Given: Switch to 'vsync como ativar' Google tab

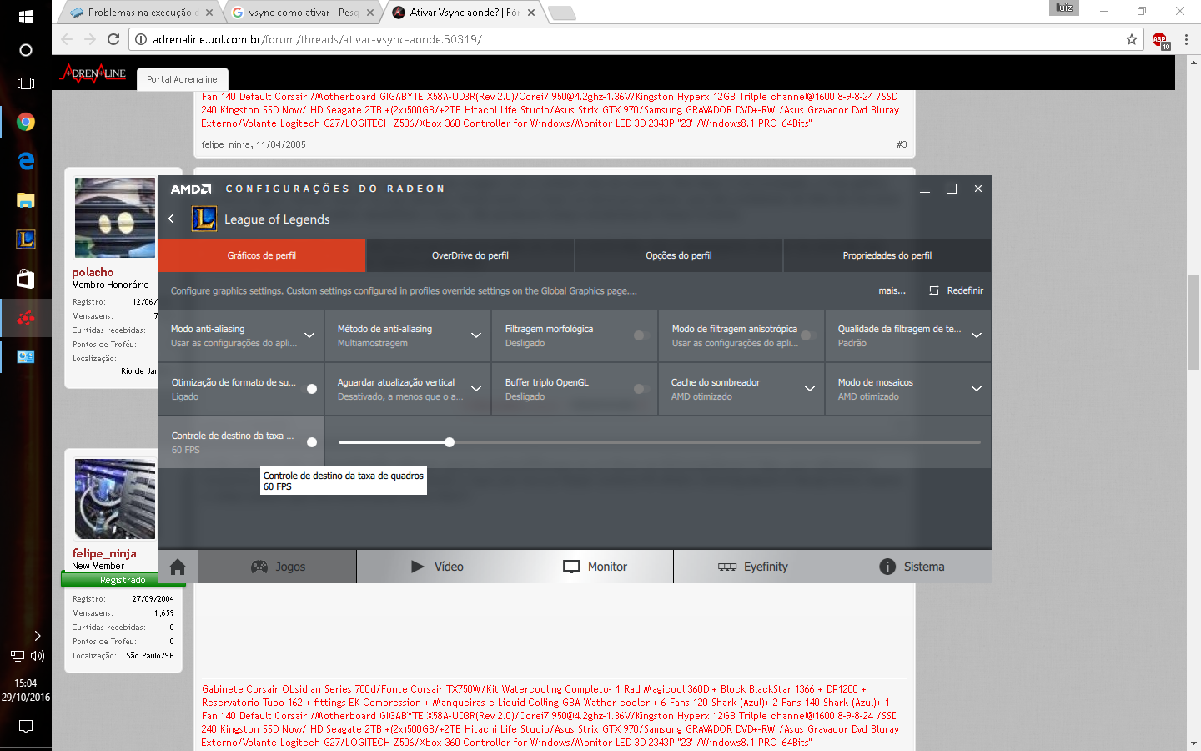Looking at the screenshot, I should [302, 13].
